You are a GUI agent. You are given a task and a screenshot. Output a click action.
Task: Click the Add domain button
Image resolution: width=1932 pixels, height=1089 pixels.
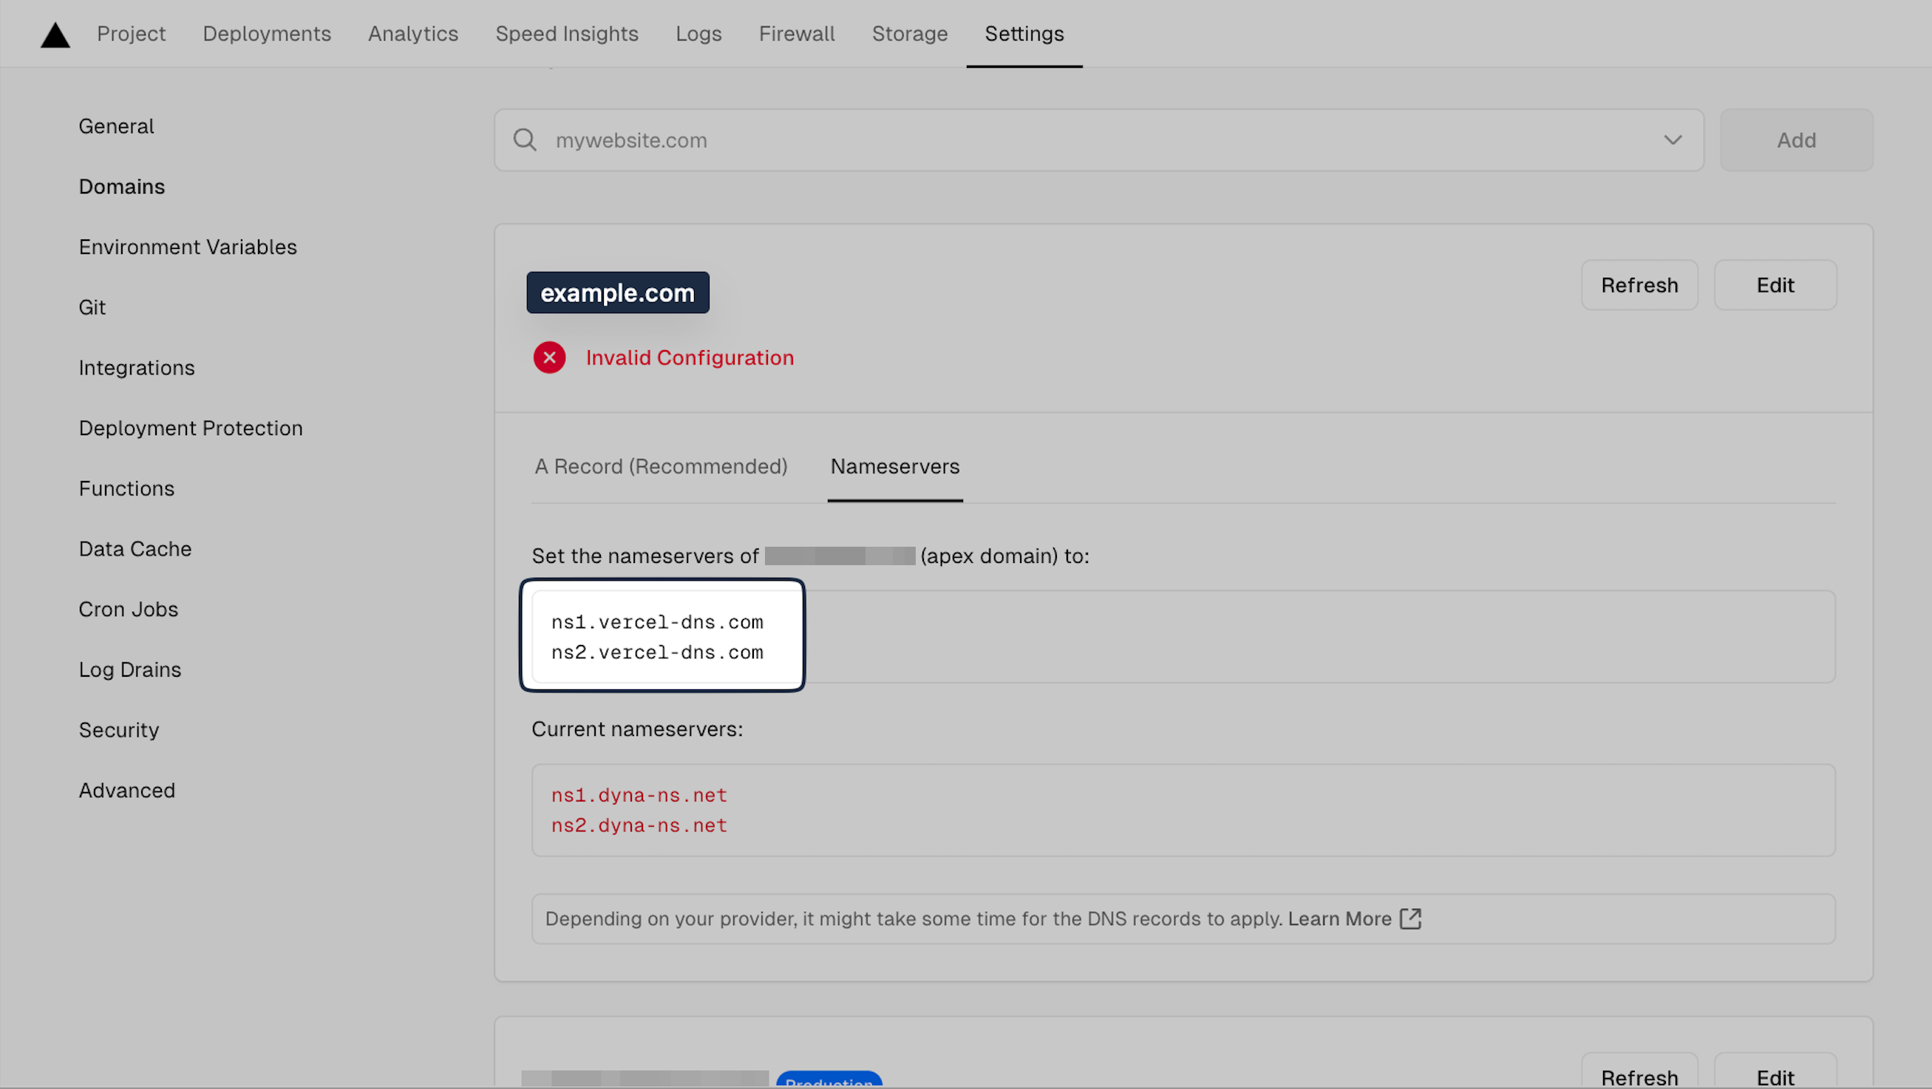click(1796, 140)
